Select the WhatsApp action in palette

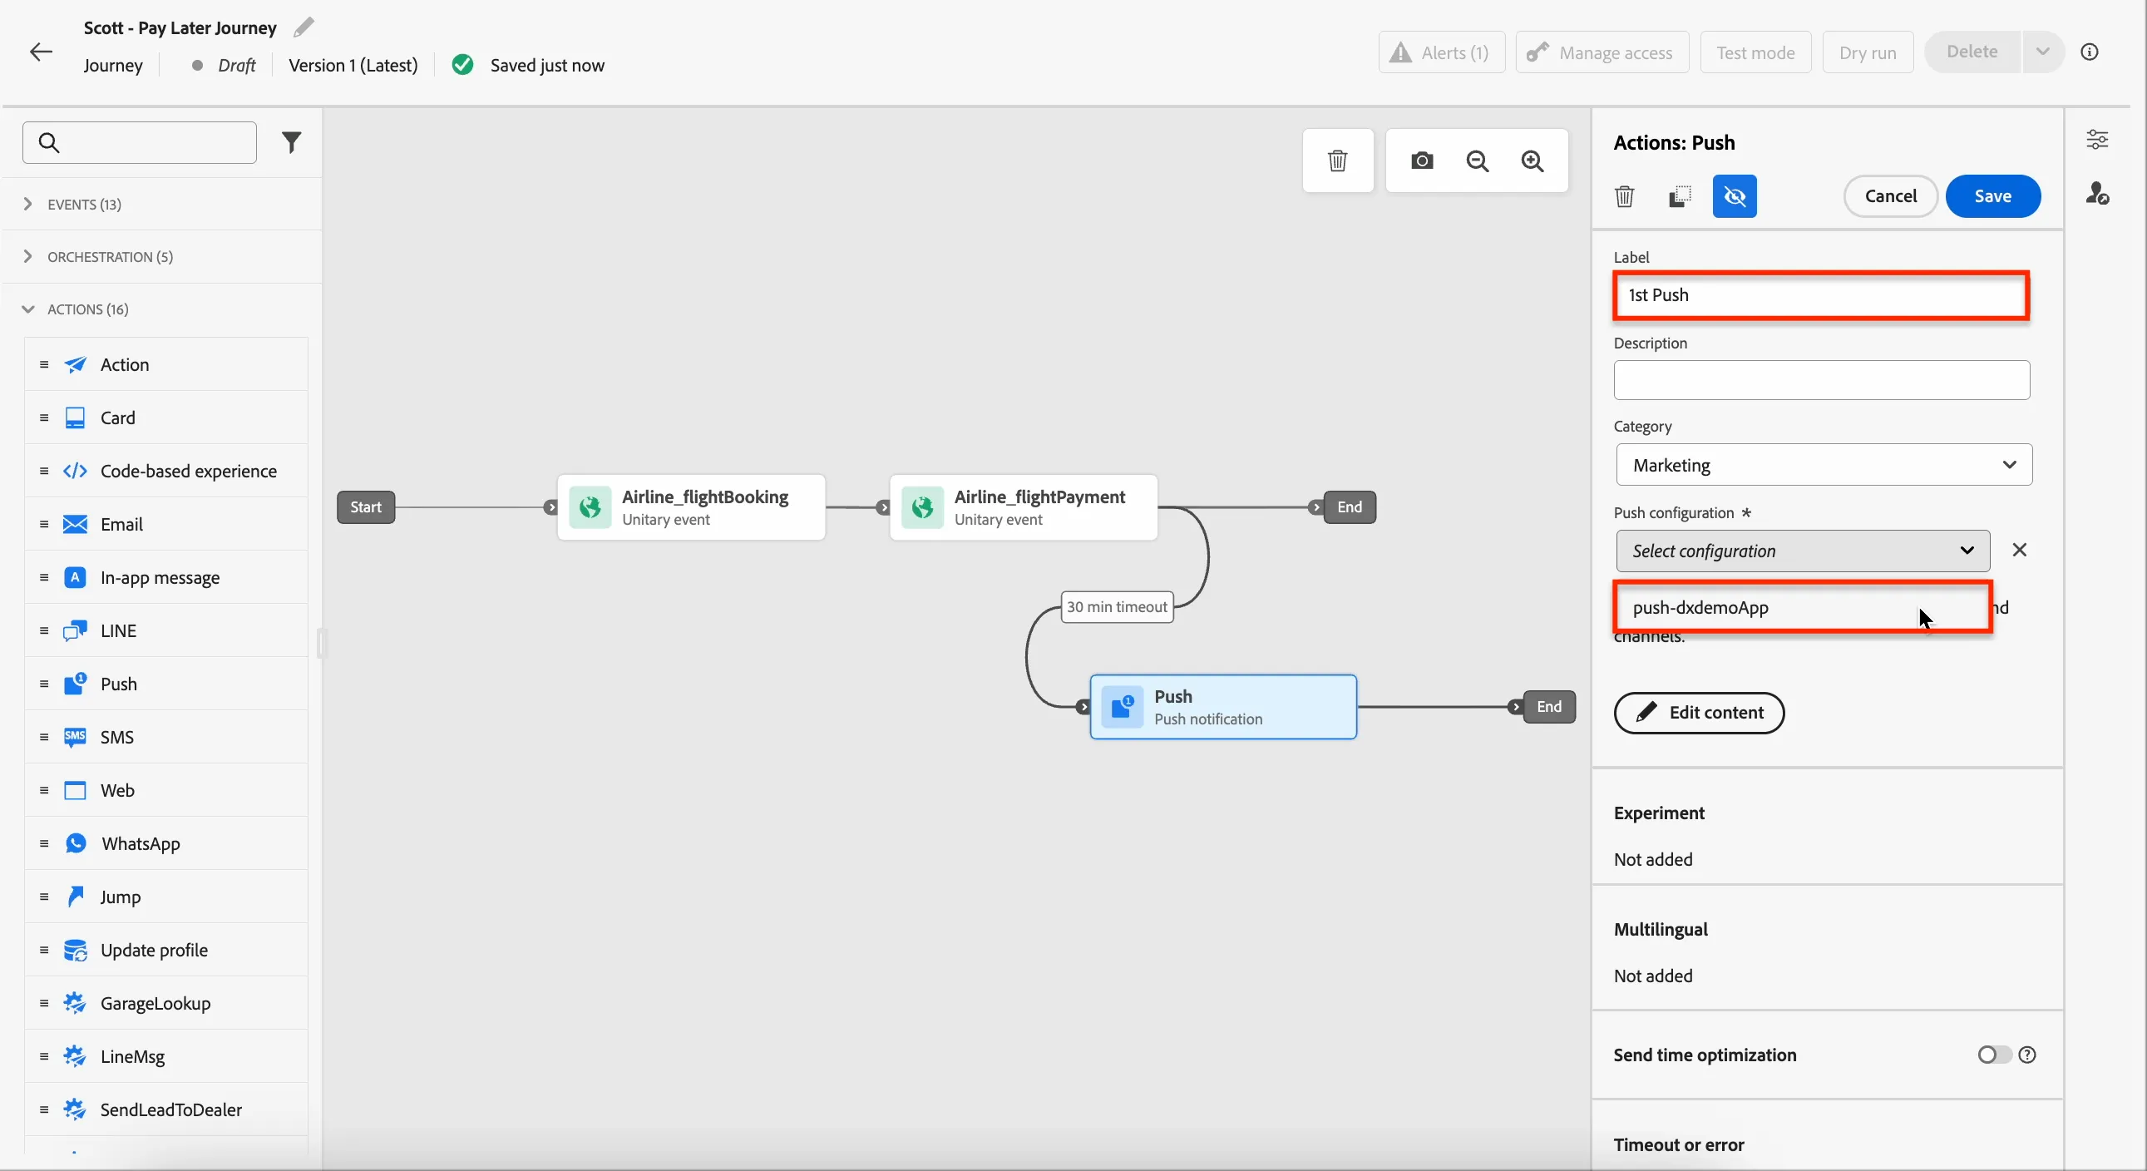coord(165,843)
